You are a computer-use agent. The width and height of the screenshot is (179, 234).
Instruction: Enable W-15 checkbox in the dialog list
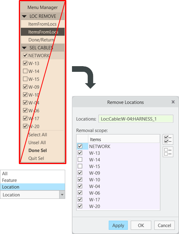point(80,166)
